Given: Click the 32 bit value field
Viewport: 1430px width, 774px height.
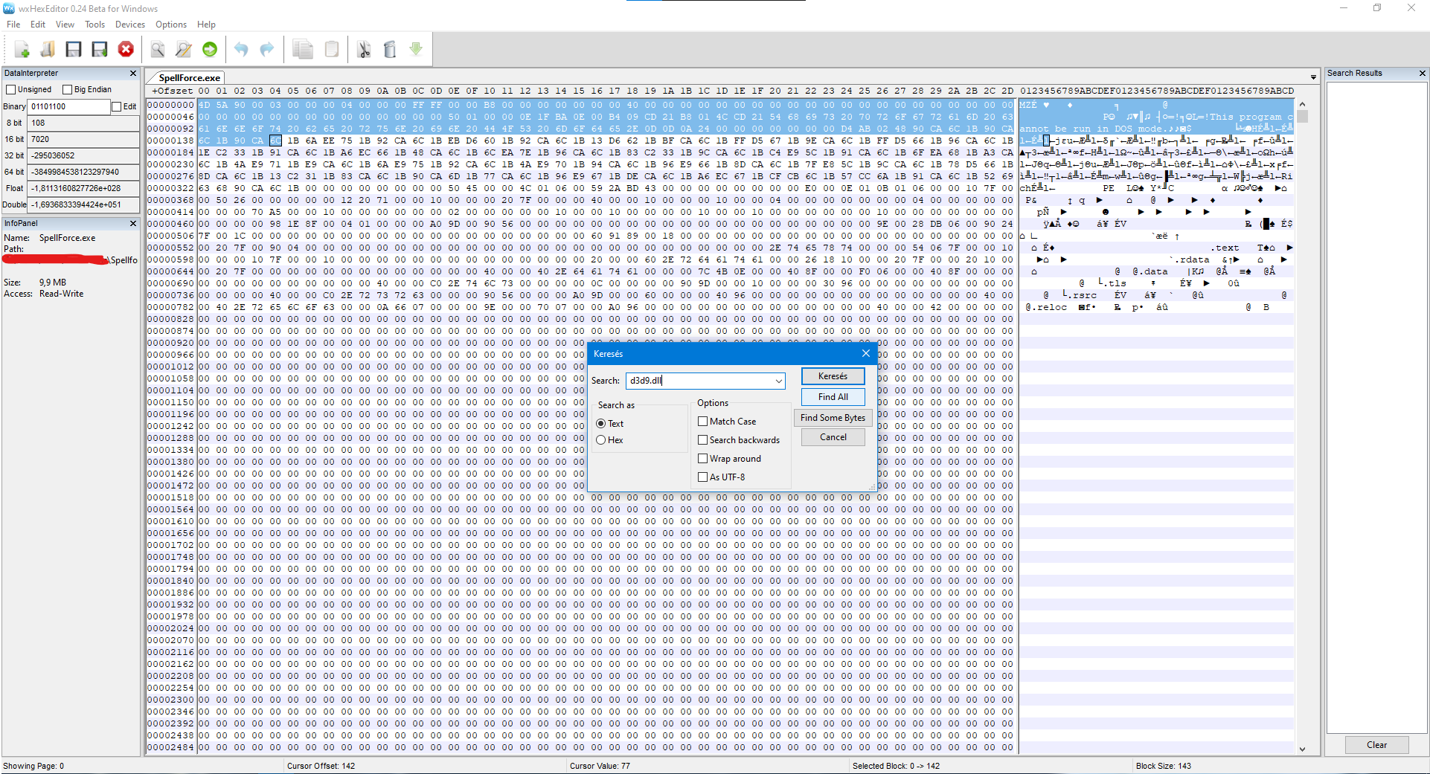Looking at the screenshot, I should pos(83,155).
